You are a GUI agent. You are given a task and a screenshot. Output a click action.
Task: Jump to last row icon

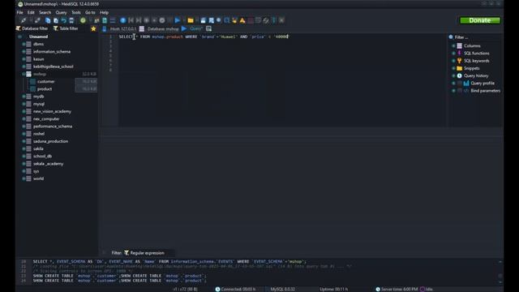pos(139,20)
